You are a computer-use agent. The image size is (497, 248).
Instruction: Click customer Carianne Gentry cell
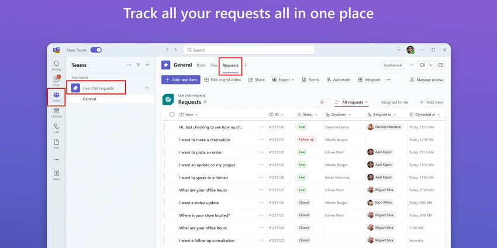point(337,127)
